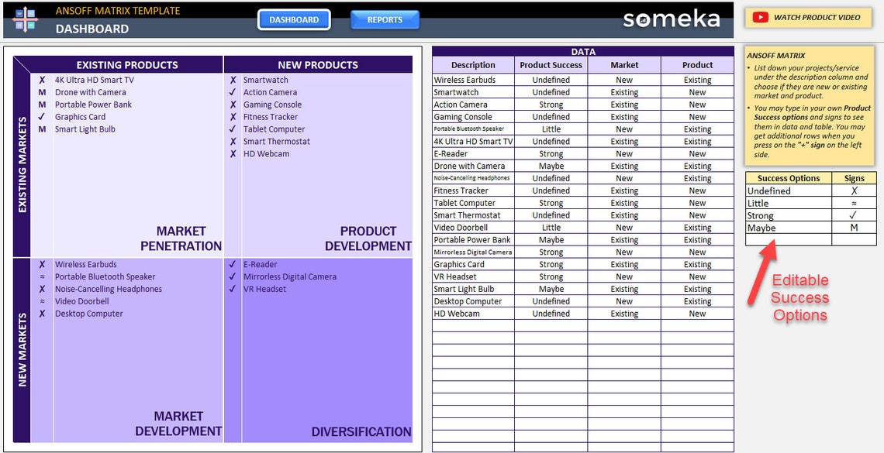Click the M sign for Maybe
884x453 pixels.
[854, 228]
